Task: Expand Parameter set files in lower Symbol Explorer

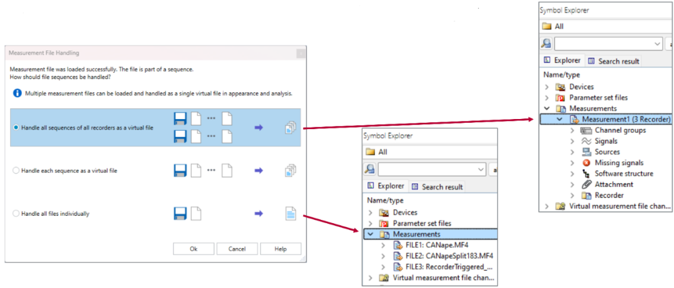Action: pyautogui.click(x=371, y=224)
